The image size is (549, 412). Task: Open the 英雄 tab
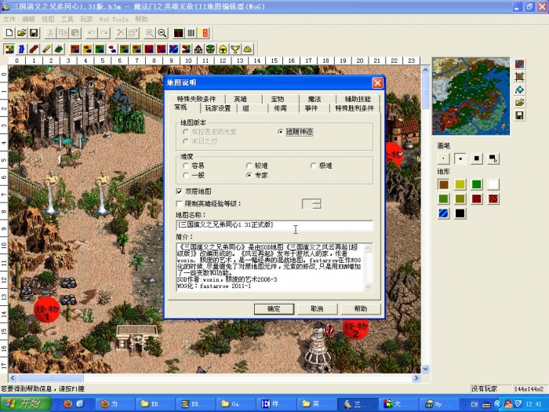click(241, 99)
